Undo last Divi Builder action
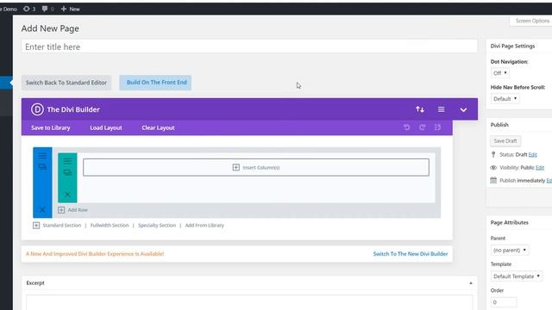Image resolution: width=552 pixels, height=310 pixels. pos(406,127)
